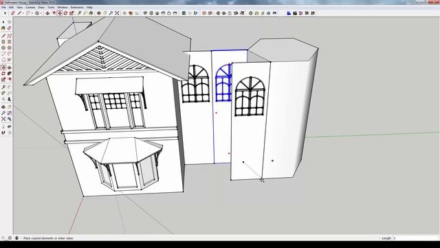The width and height of the screenshot is (440, 248).
Task: Open the Tools menu
Action: [x=51, y=8]
